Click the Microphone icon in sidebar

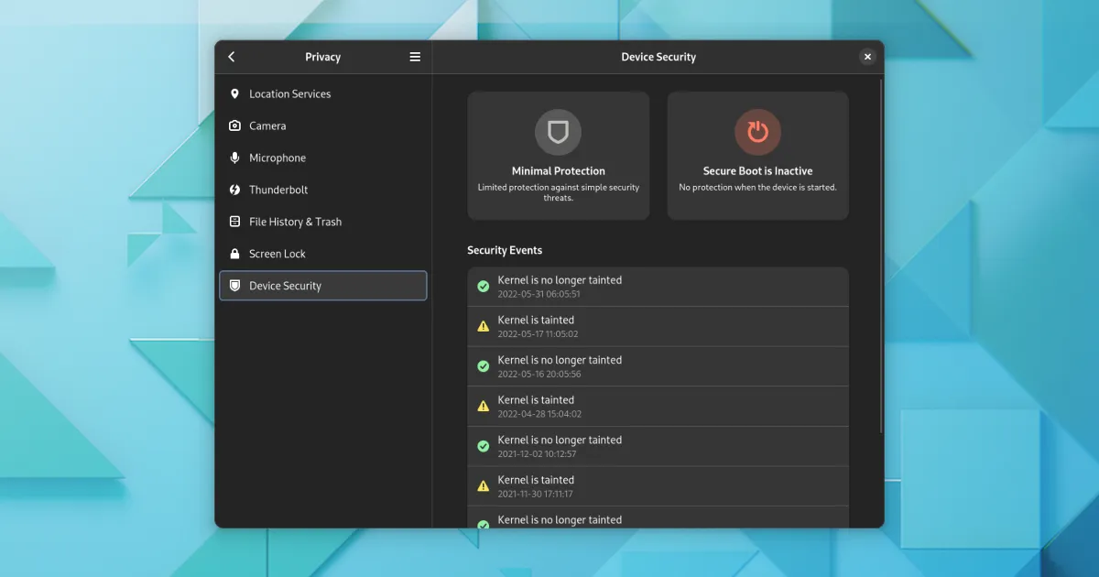(234, 158)
